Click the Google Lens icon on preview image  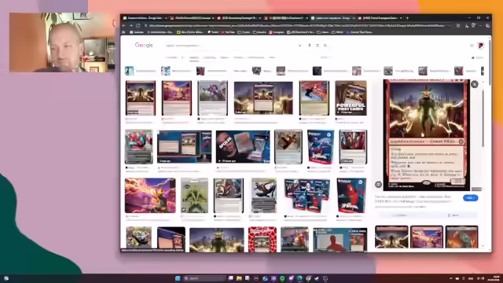378,185
